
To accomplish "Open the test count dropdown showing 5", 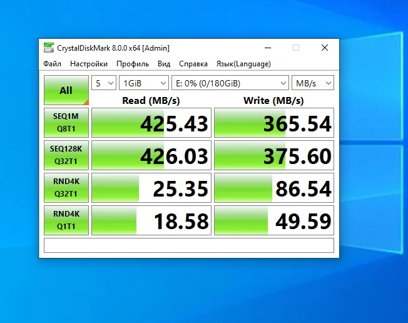I will tap(104, 83).
